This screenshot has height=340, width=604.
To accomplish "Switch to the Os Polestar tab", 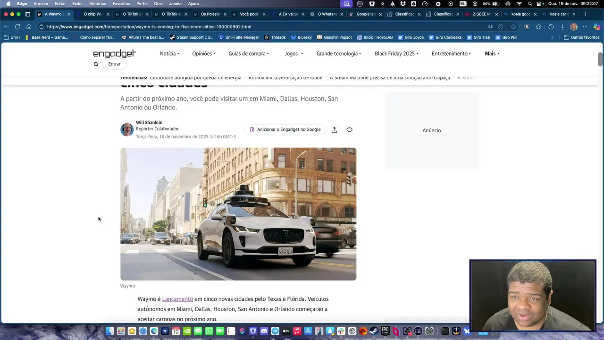I will tap(209, 14).
